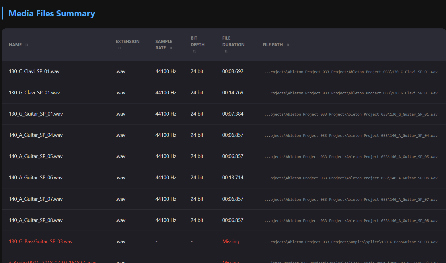Click the sort icon next to Name header
Image resolution: width=446 pixels, height=263 pixels.
pyautogui.click(x=27, y=45)
